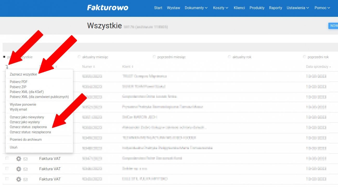Click the blue NOW button at the right edge
Image resolution: width=338 pixels, height=187 pixels.
coord(333,26)
